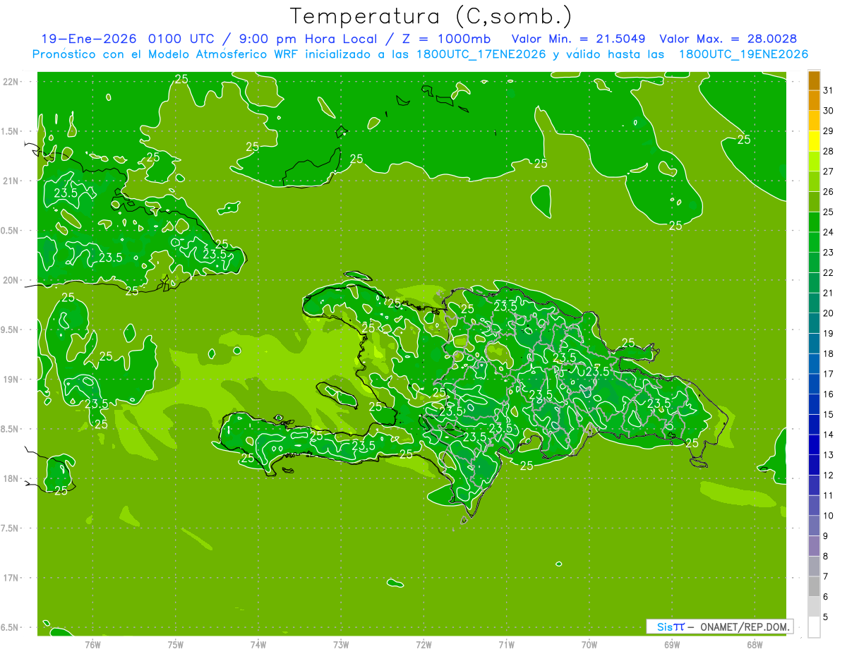The image size is (847, 654).
Task: Click the '17N' latitude axis label
Action: tap(11, 578)
